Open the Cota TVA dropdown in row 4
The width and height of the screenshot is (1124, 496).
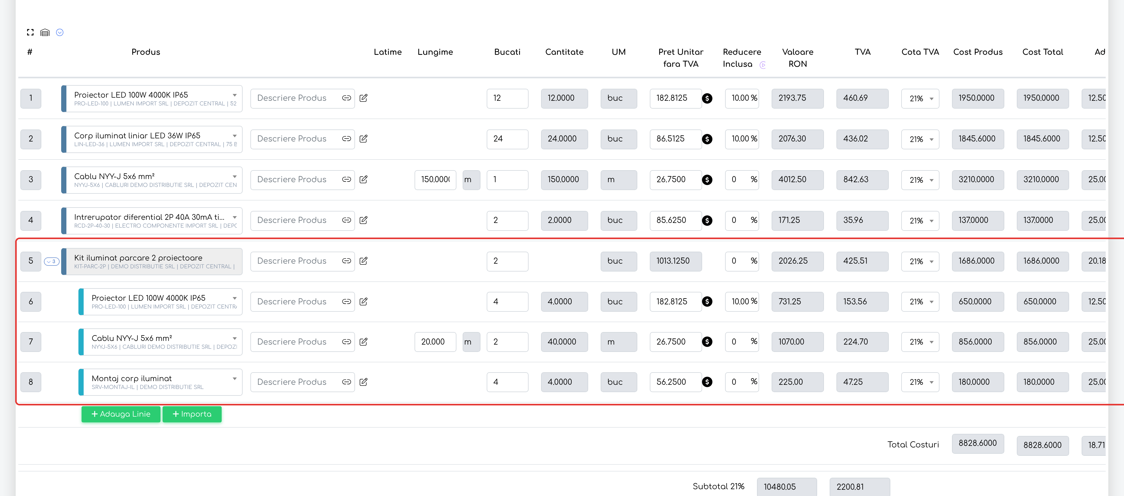coord(920,221)
